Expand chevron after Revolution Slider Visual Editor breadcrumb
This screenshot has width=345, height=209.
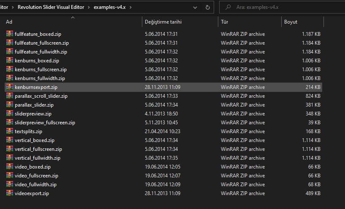click(x=89, y=7)
